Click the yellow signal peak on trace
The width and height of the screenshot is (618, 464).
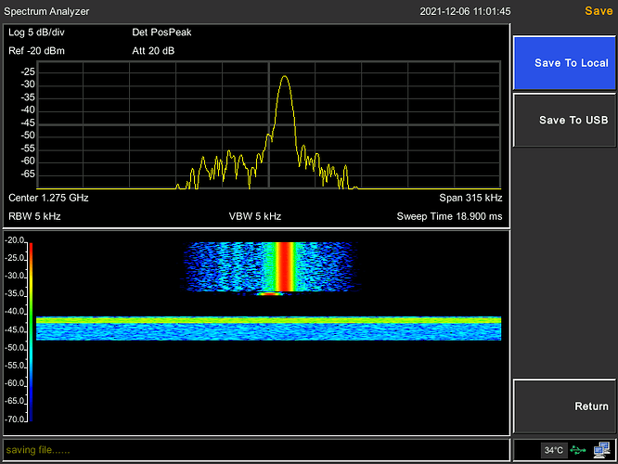point(285,77)
